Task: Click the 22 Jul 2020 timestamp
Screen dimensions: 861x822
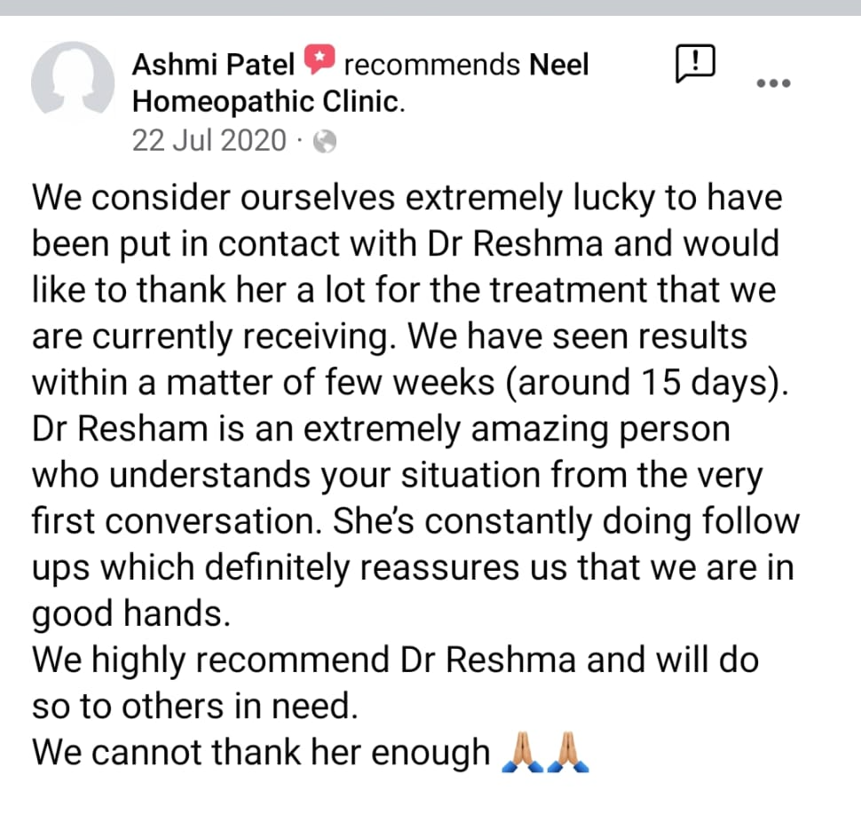Action: point(209,140)
